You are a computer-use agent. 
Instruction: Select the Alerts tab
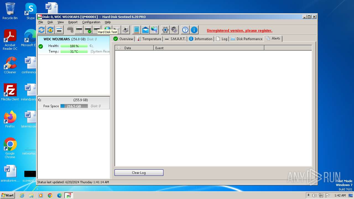(x=273, y=38)
